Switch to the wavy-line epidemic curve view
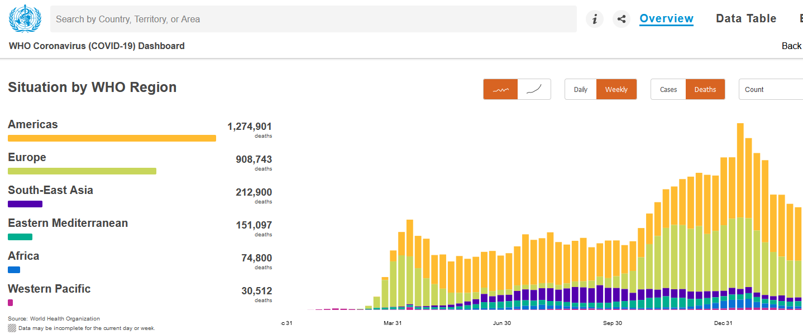Viewport: 803px width, 335px height. click(x=500, y=89)
